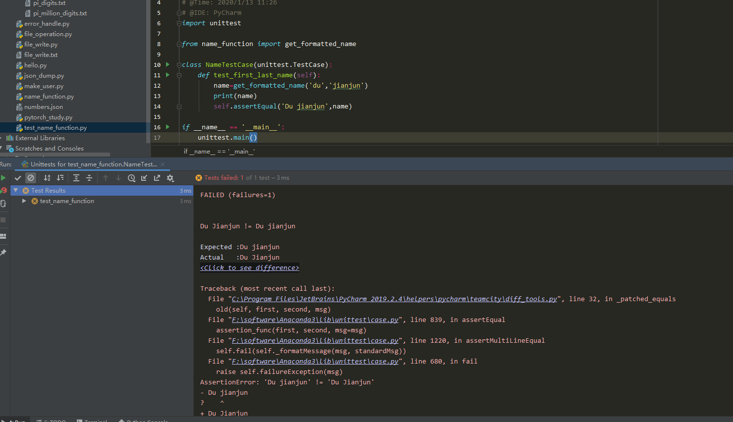Open pytorch_study.py file
Image resolution: width=733 pixels, height=422 pixels.
coord(48,117)
